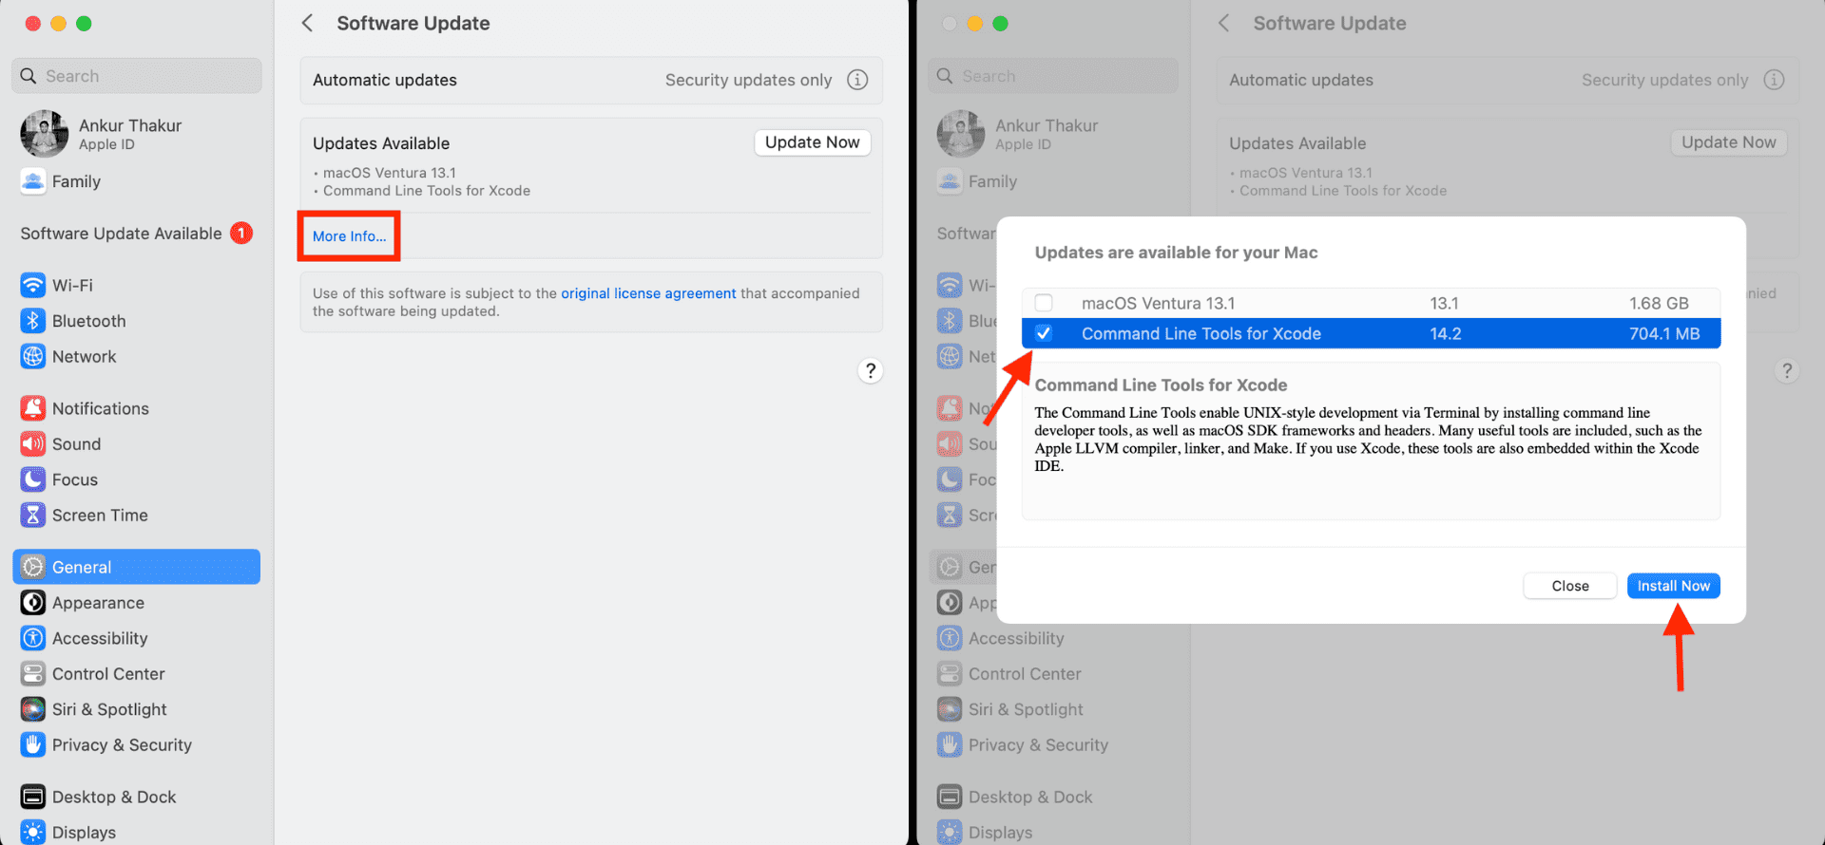This screenshot has height=845, width=1825.
Task: Open Software Update Available item in left sidebar
Action: [x=137, y=233]
